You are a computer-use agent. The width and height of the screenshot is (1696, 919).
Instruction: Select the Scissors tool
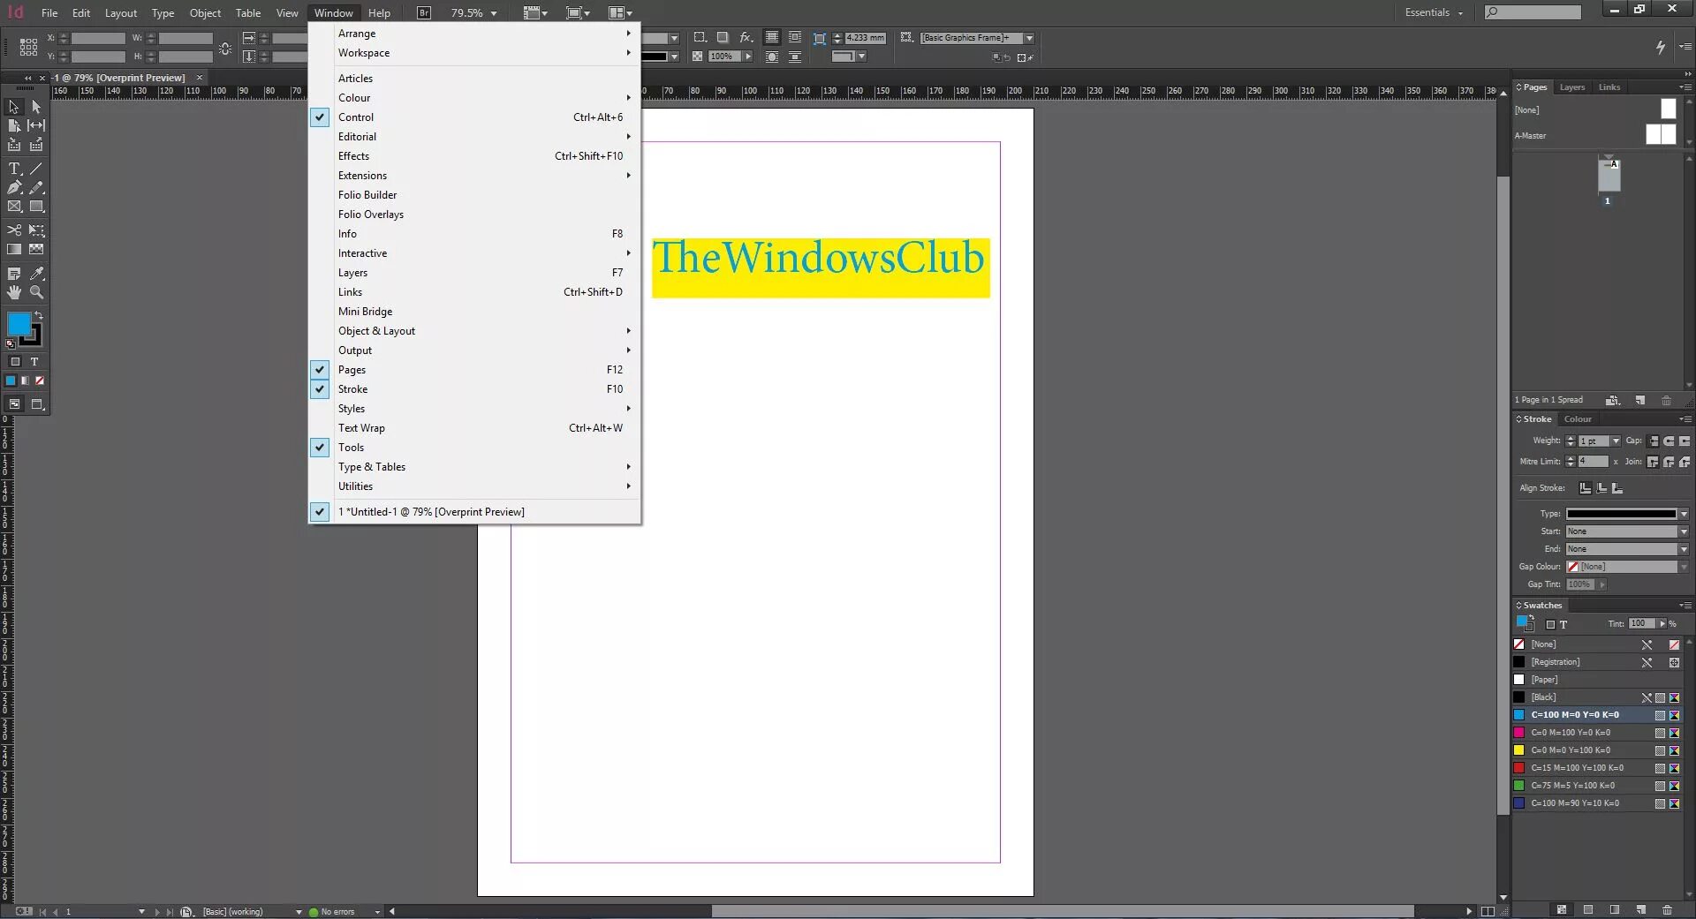coord(14,230)
